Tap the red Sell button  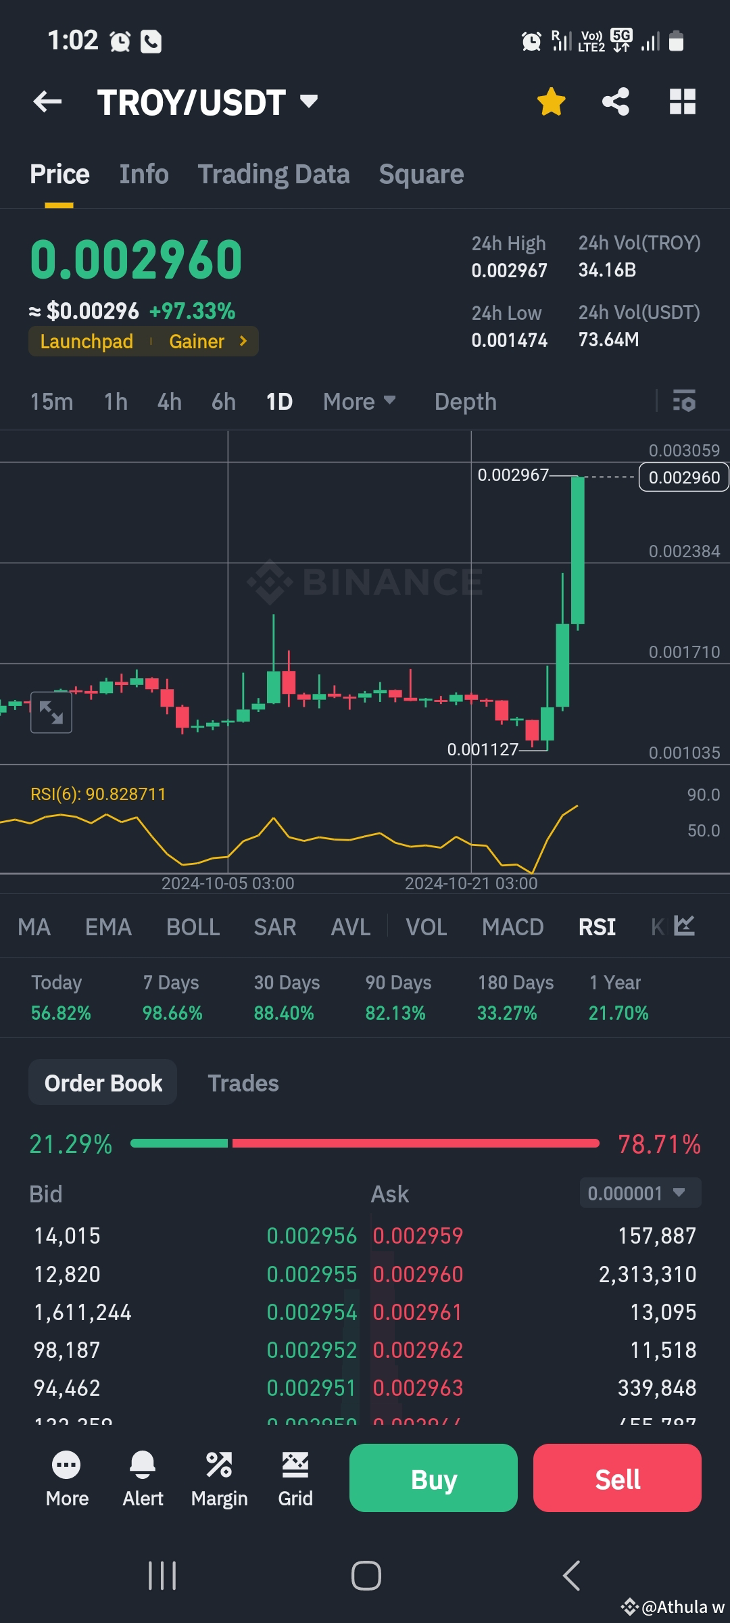tap(617, 1478)
